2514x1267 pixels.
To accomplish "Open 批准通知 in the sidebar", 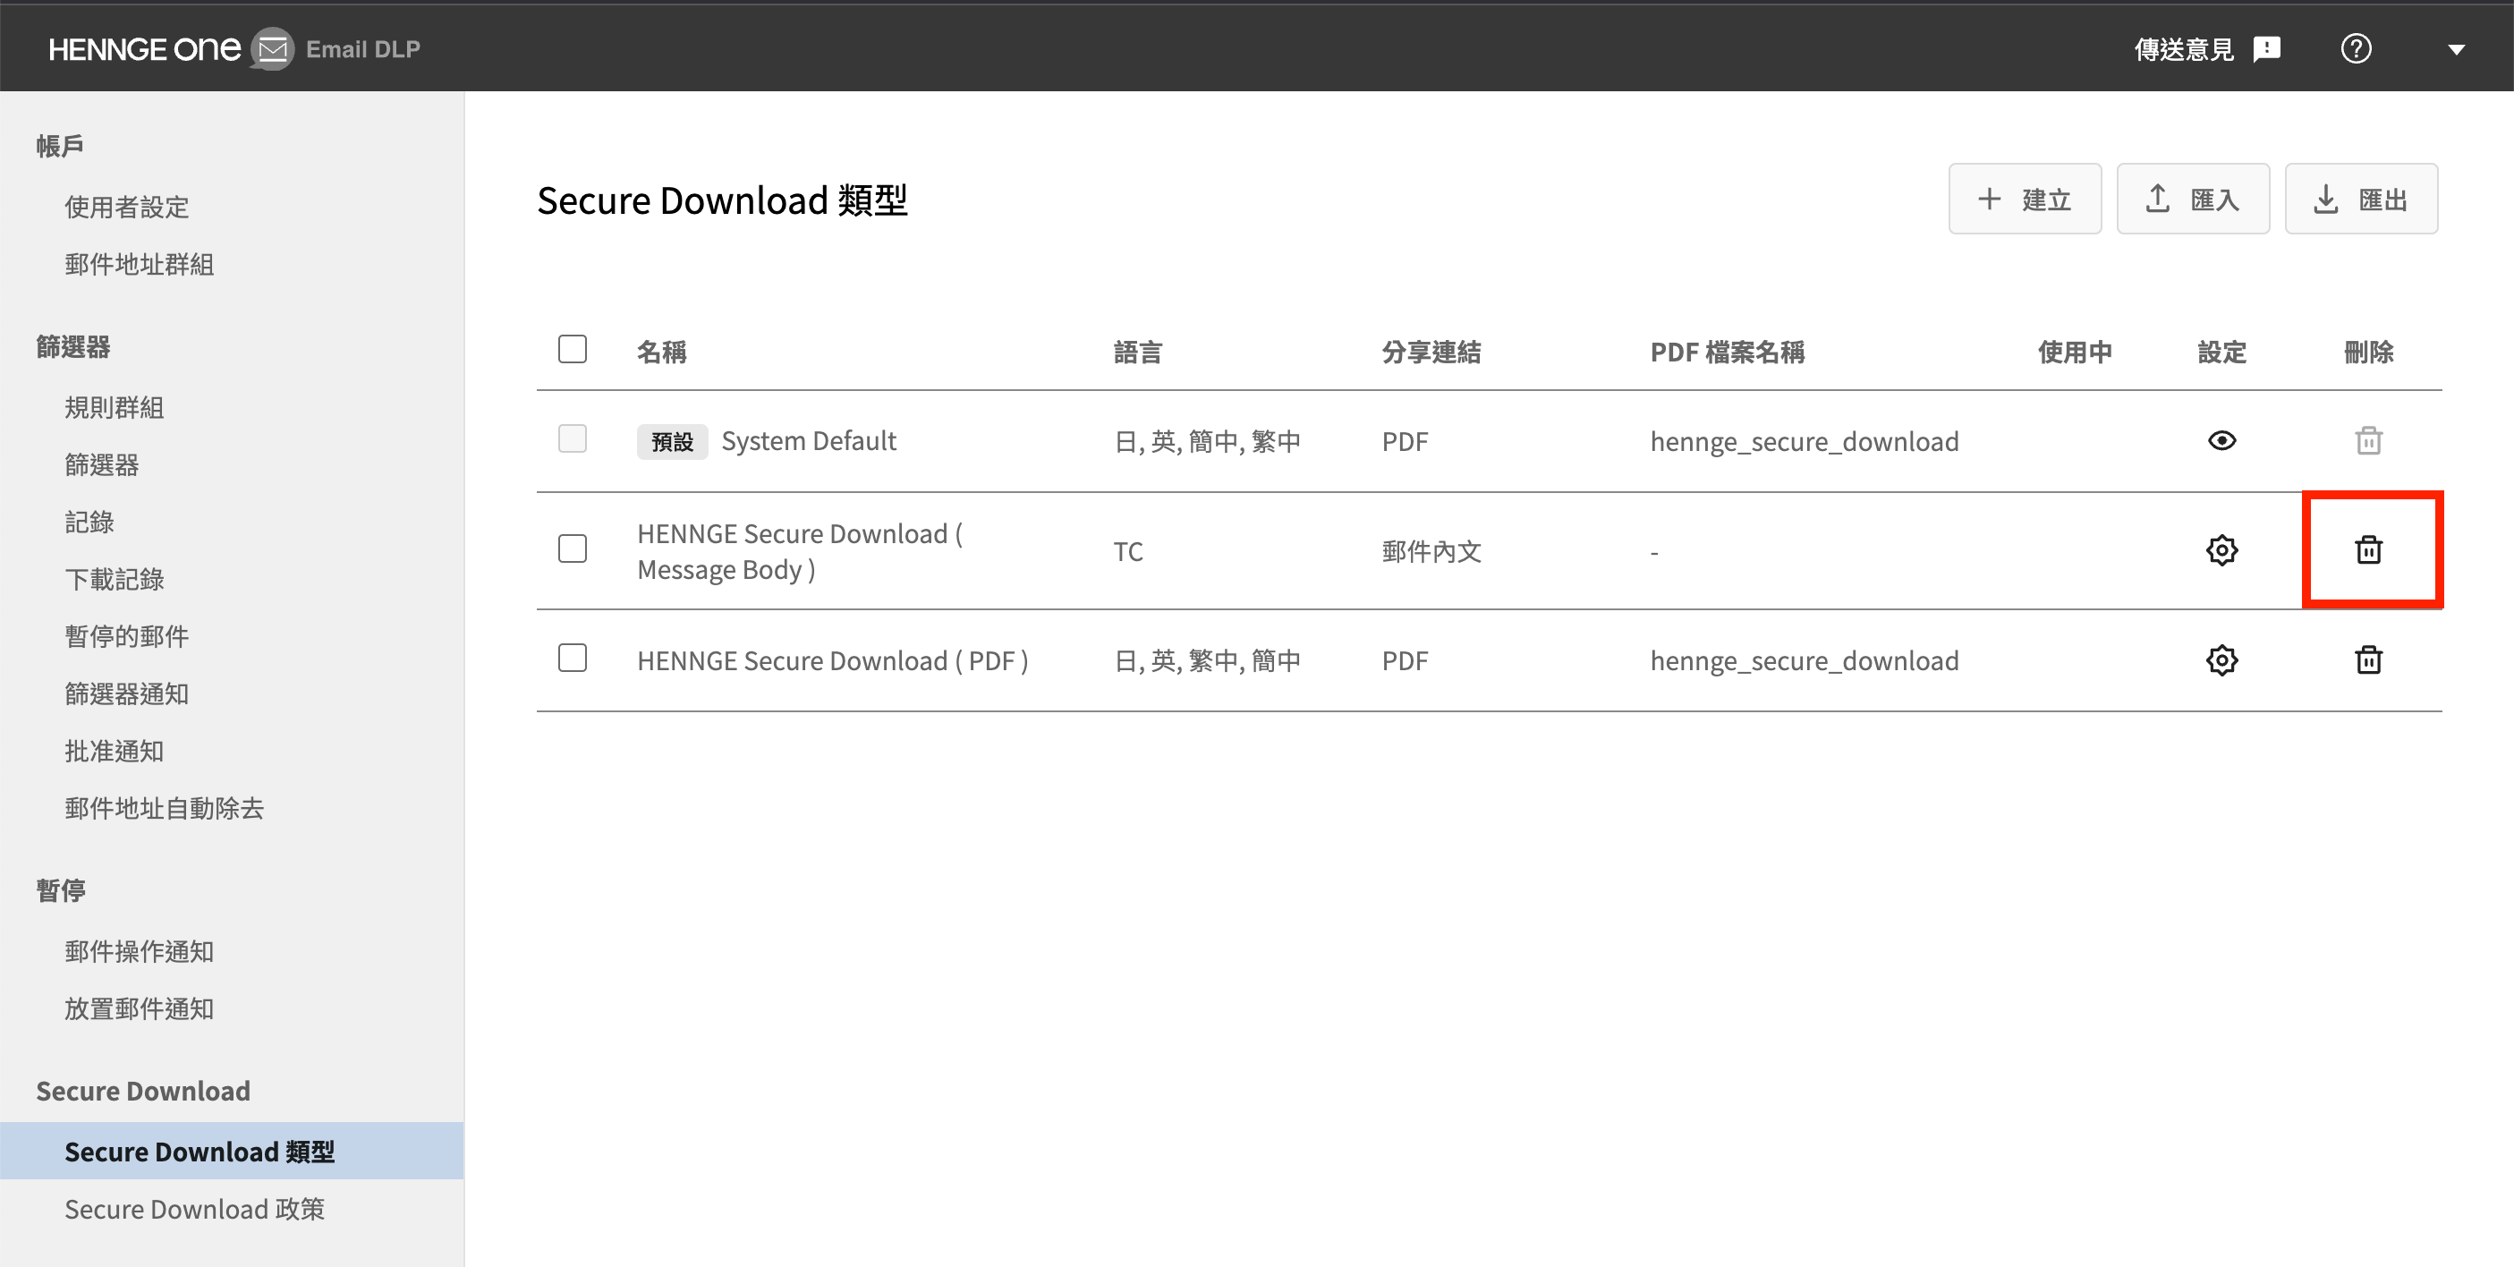I will coord(115,752).
